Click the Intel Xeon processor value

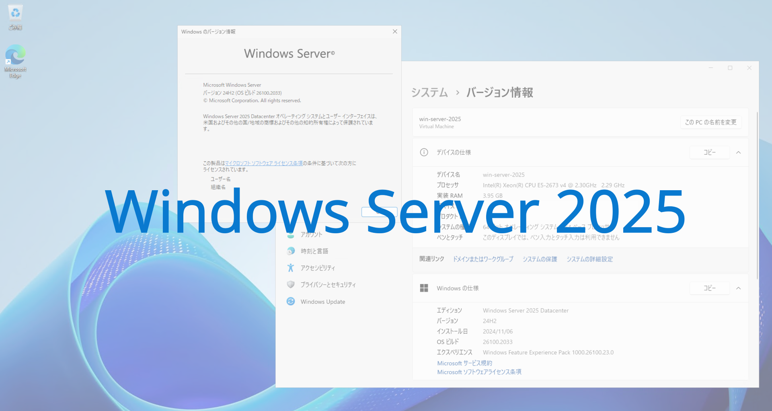tap(554, 185)
